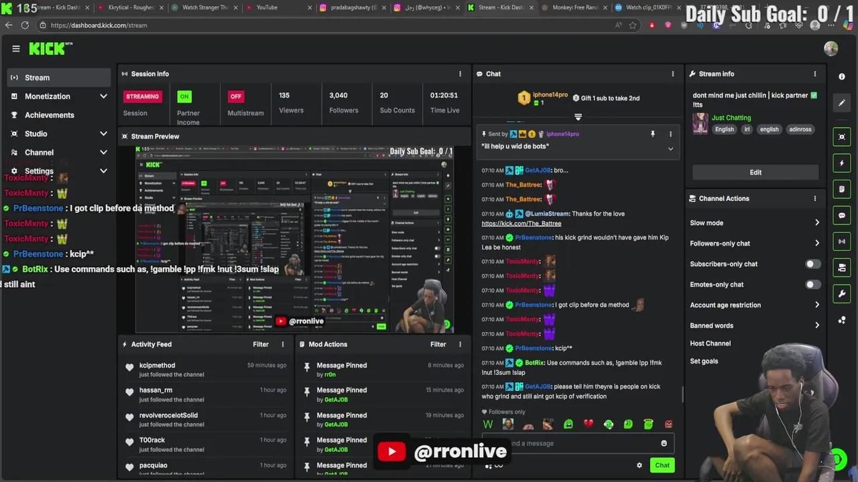
Task: Open the hamburger menu next to Kick logo
Action: tap(16, 48)
